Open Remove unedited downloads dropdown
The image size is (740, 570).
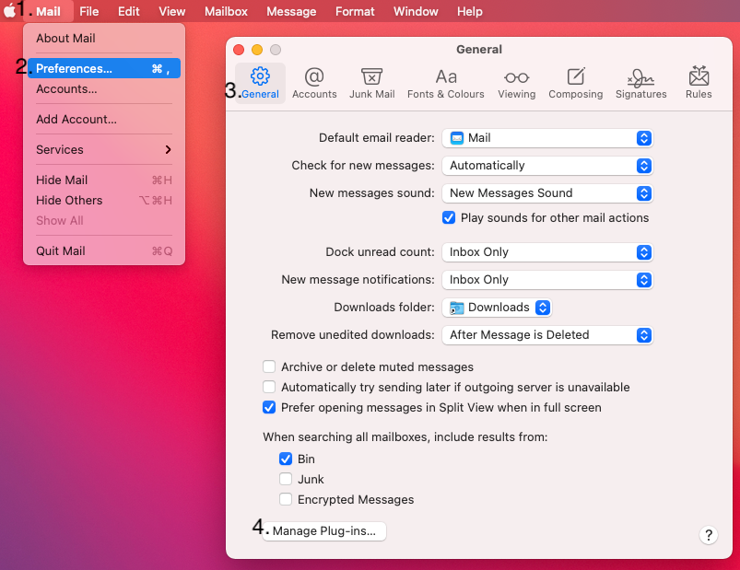[x=547, y=335]
